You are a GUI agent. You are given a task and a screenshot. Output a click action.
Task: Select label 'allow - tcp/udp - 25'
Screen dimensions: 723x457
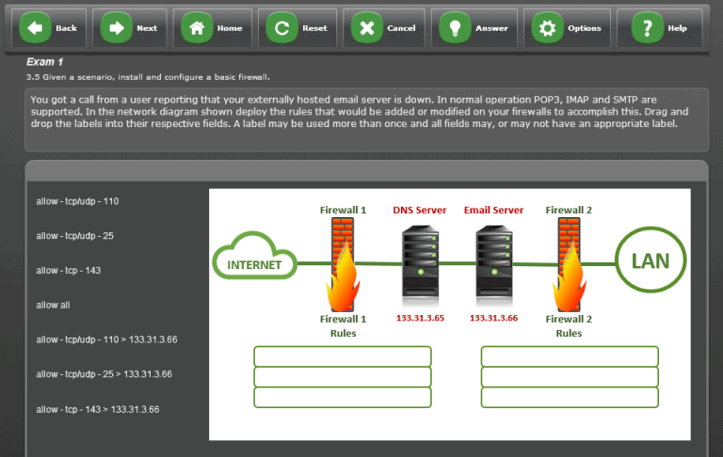(x=74, y=236)
